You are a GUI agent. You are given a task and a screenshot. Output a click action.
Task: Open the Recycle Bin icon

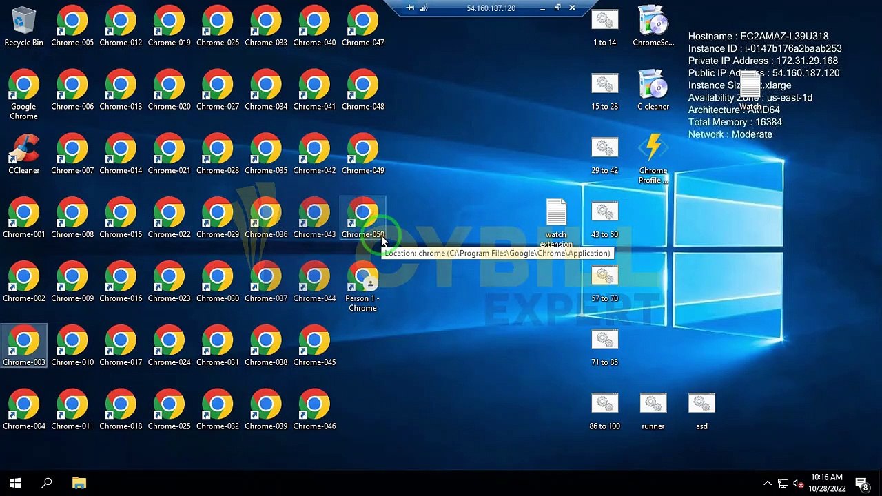[x=23, y=28]
